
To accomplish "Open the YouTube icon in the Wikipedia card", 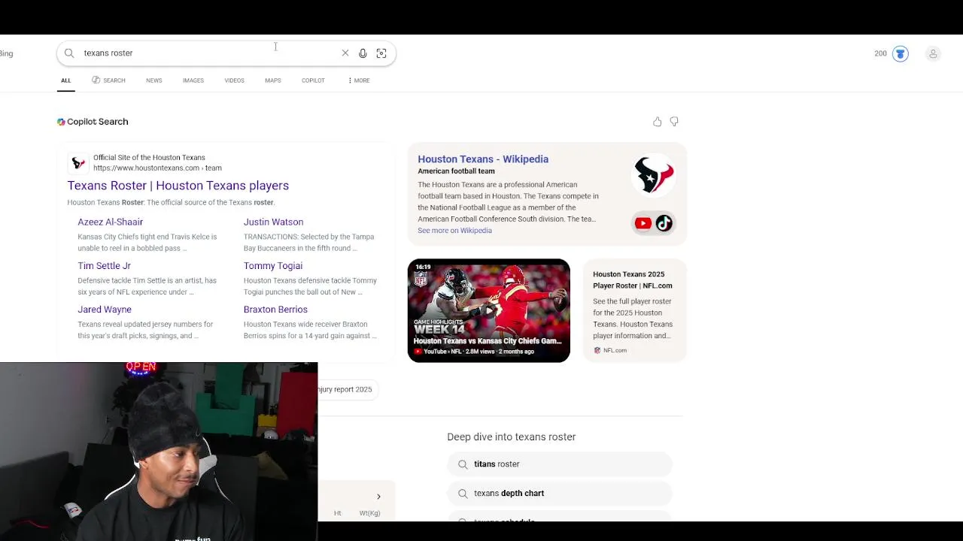I will point(643,223).
